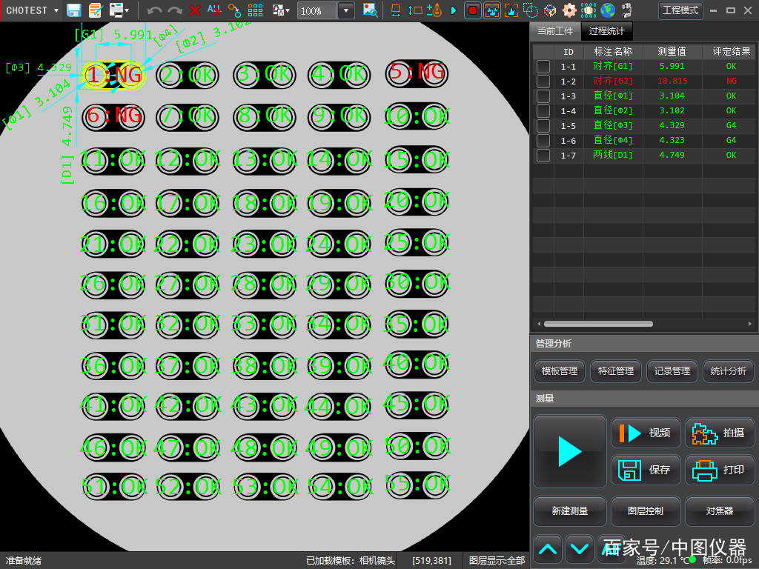Click the table scroll right arrow
Screen dimensions: 759x569
pos(750,324)
